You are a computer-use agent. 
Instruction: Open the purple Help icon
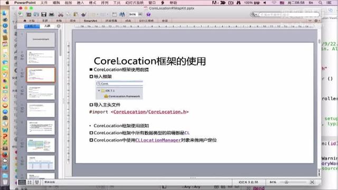[x=148, y=14]
